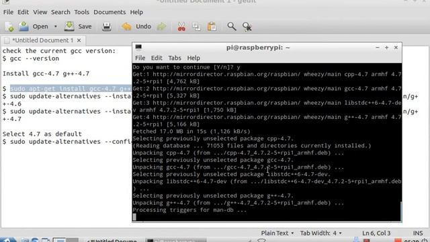Open gedit's Edit menu
This screenshot has width=430, height=242.
click(23, 12)
